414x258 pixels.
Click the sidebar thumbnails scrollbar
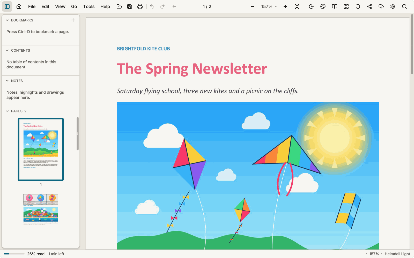pos(78,134)
